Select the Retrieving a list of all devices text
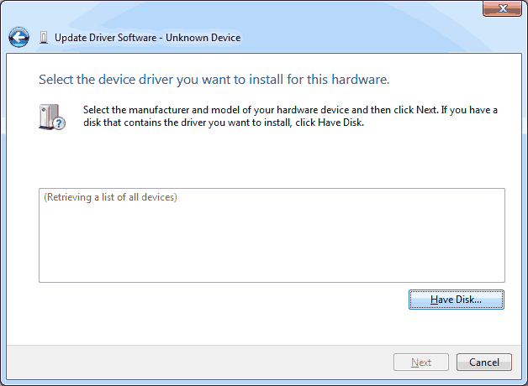Image resolution: width=528 pixels, height=386 pixels. (110, 197)
